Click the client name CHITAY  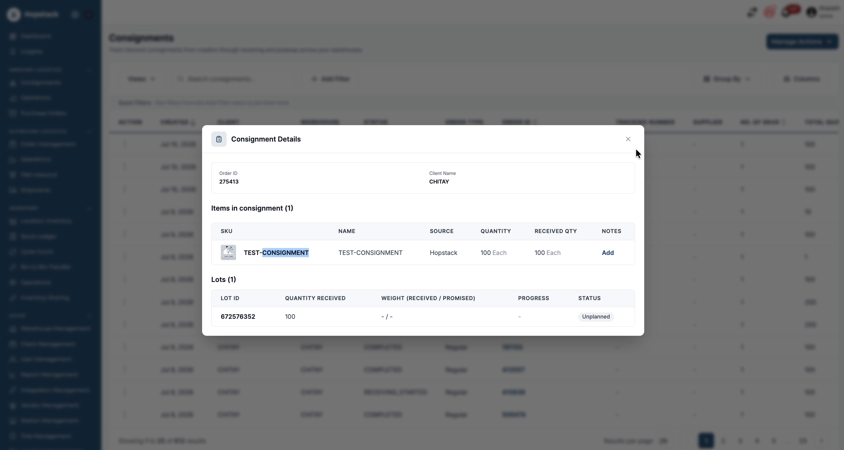439,182
